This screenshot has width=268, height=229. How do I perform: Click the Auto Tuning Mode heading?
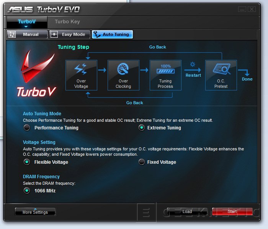[x=42, y=114]
